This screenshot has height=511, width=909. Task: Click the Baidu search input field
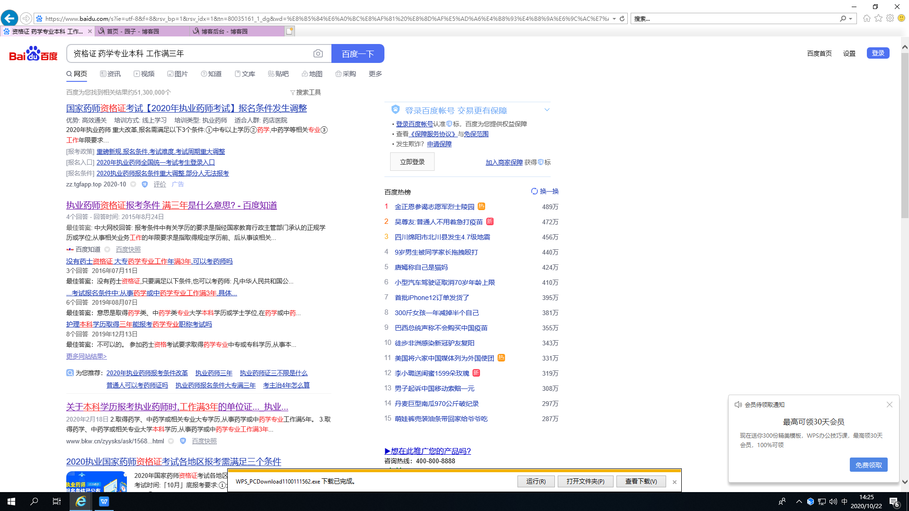[x=189, y=54]
